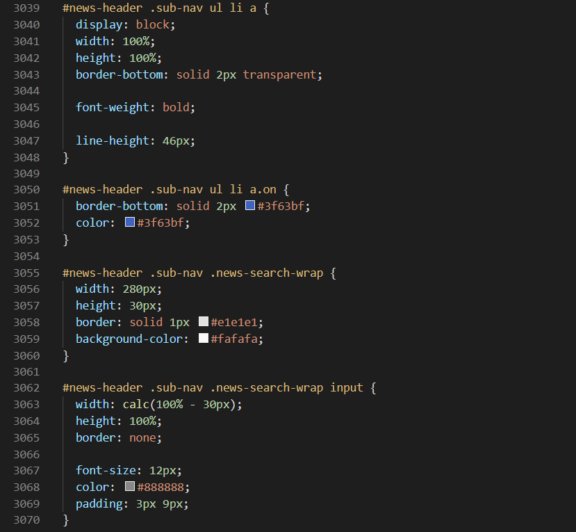576x532 pixels.
Task: Click line number 3068
Action: pyautogui.click(x=26, y=487)
